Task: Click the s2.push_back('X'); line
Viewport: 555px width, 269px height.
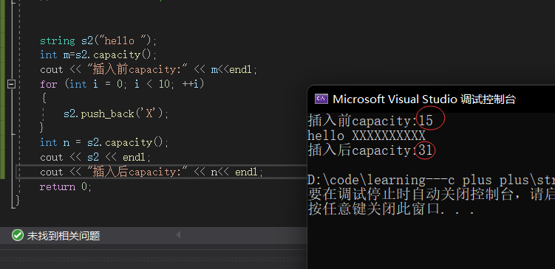Action: 117,113
